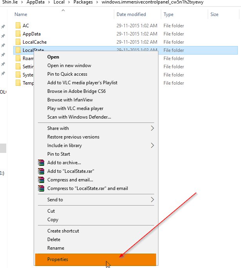Select Scan with Windows Defender
This screenshot has height=268, width=241.
click(79, 117)
